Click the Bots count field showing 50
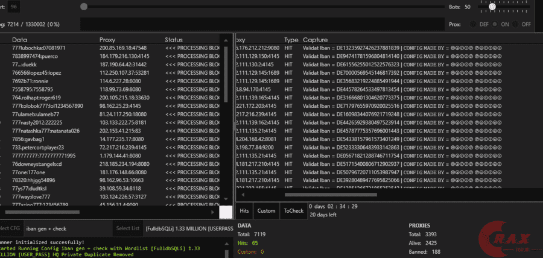 coord(468,7)
